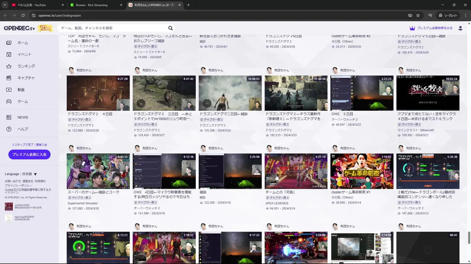Open マインクラフト（Minecraft） game link
The height and width of the screenshot is (264, 471).
(416, 130)
